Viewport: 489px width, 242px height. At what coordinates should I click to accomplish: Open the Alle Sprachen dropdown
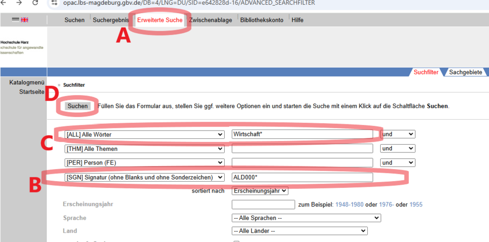[306, 218]
